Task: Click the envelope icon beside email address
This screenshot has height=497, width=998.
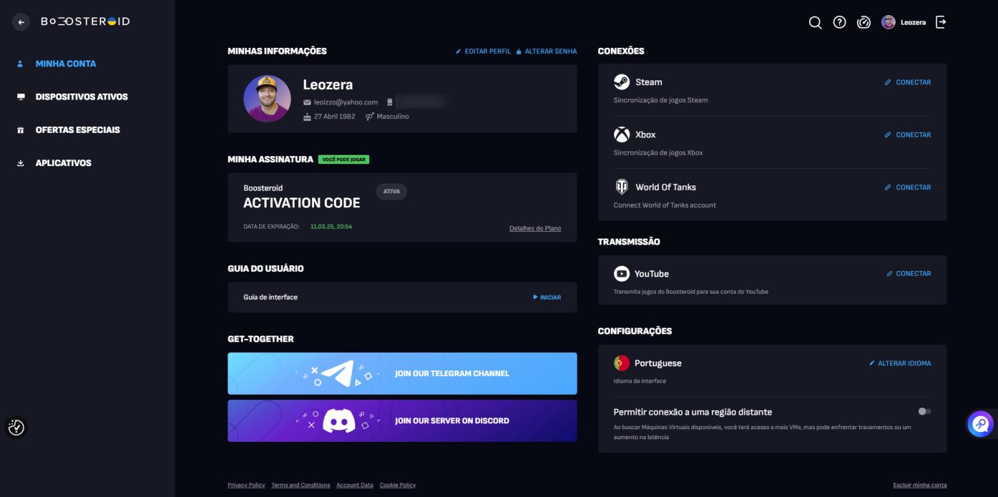Action: (x=307, y=102)
